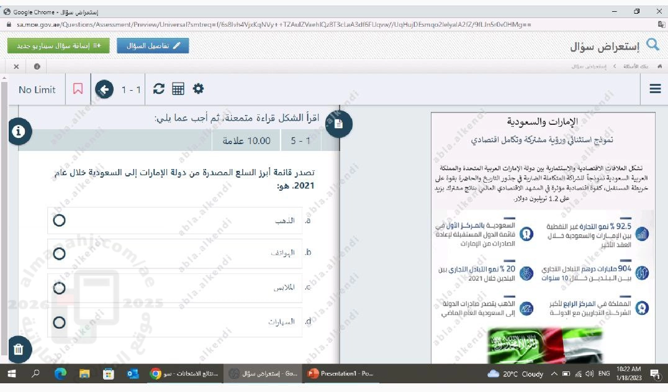The width and height of the screenshot is (668, 392).
Task: Click the bookmark flag icon
Action: tap(78, 89)
